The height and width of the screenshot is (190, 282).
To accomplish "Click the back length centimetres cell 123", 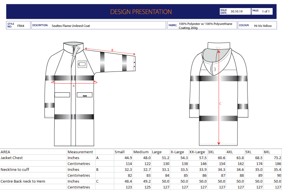I will (129, 187).
